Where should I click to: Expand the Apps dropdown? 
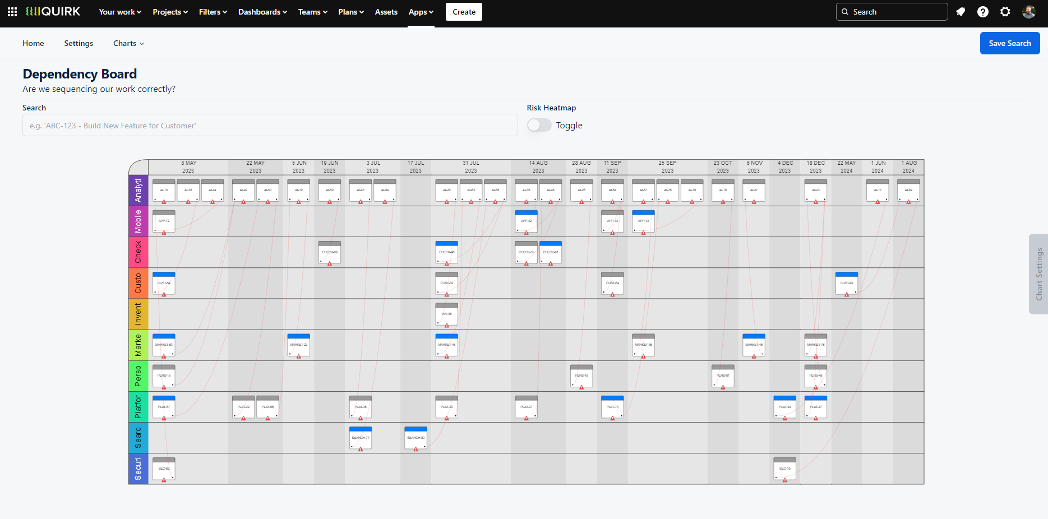point(421,12)
